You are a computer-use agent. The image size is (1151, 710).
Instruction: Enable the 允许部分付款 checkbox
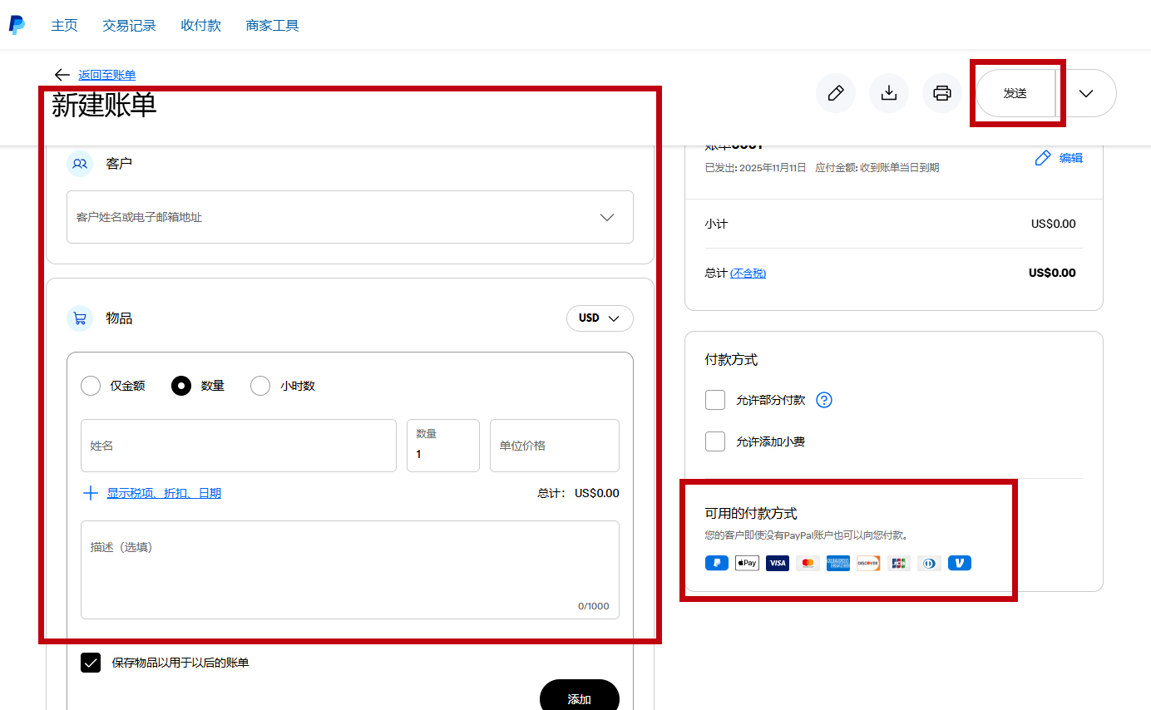715,400
